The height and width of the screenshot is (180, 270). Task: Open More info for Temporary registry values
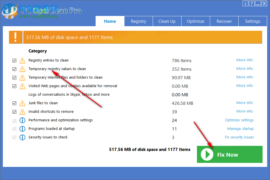[245, 69]
